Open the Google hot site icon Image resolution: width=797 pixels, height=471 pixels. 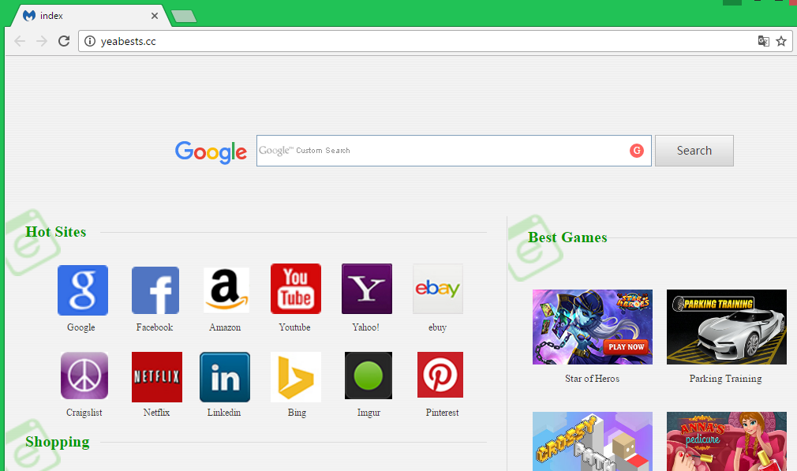click(83, 290)
